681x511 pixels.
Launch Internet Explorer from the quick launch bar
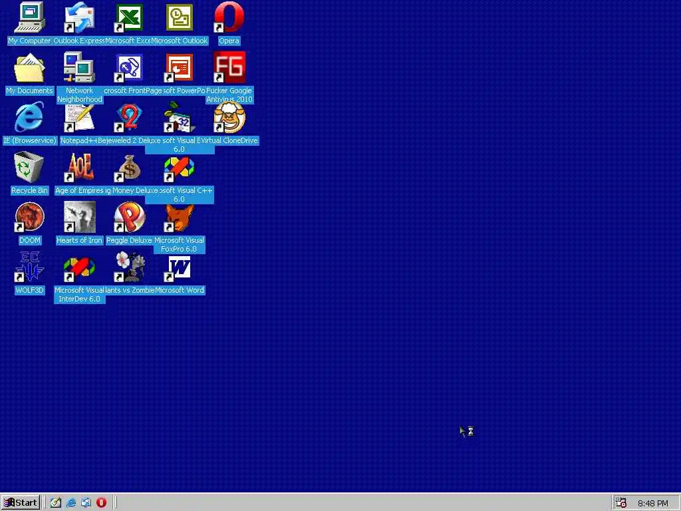point(70,503)
